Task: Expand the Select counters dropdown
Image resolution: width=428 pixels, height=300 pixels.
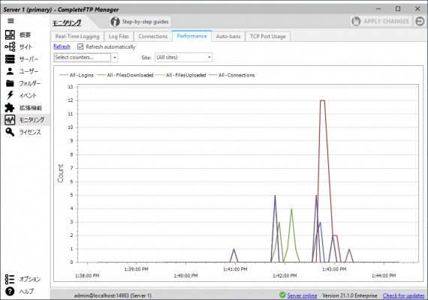Action: click(x=114, y=58)
